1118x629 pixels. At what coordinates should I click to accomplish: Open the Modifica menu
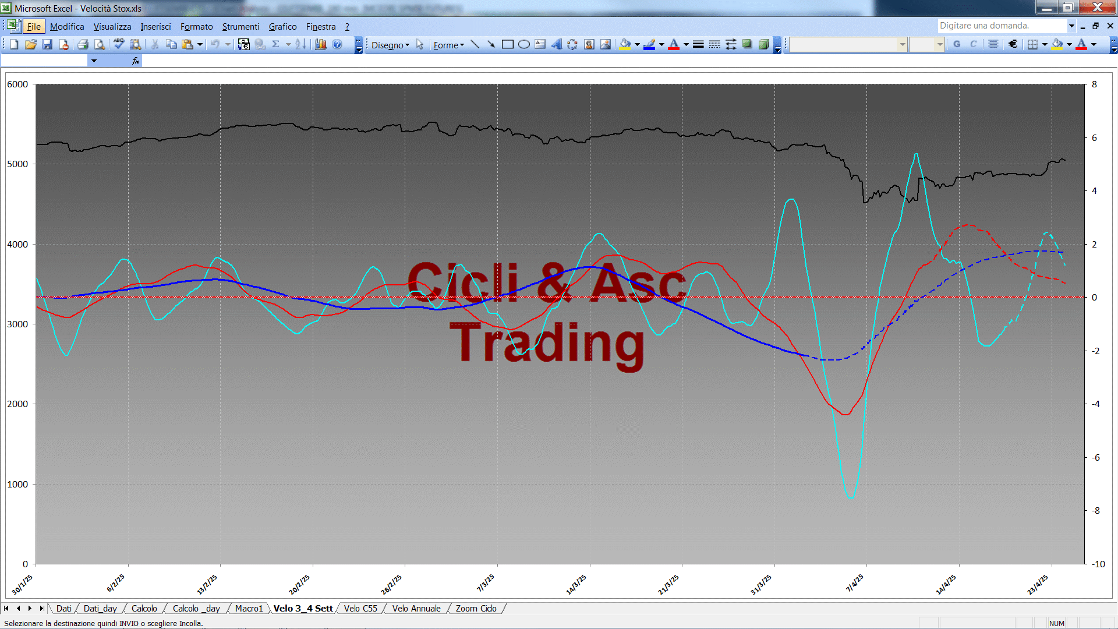click(x=67, y=26)
